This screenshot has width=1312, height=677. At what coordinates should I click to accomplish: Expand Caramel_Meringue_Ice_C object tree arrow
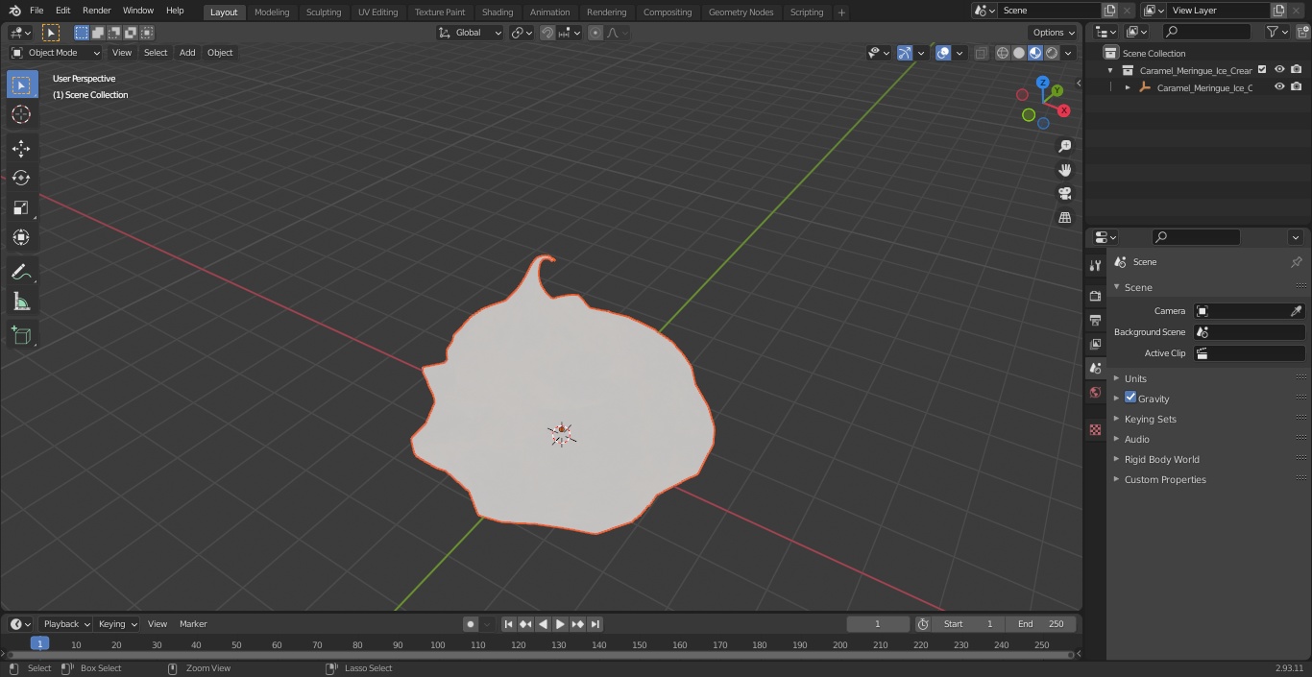tap(1128, 87)
